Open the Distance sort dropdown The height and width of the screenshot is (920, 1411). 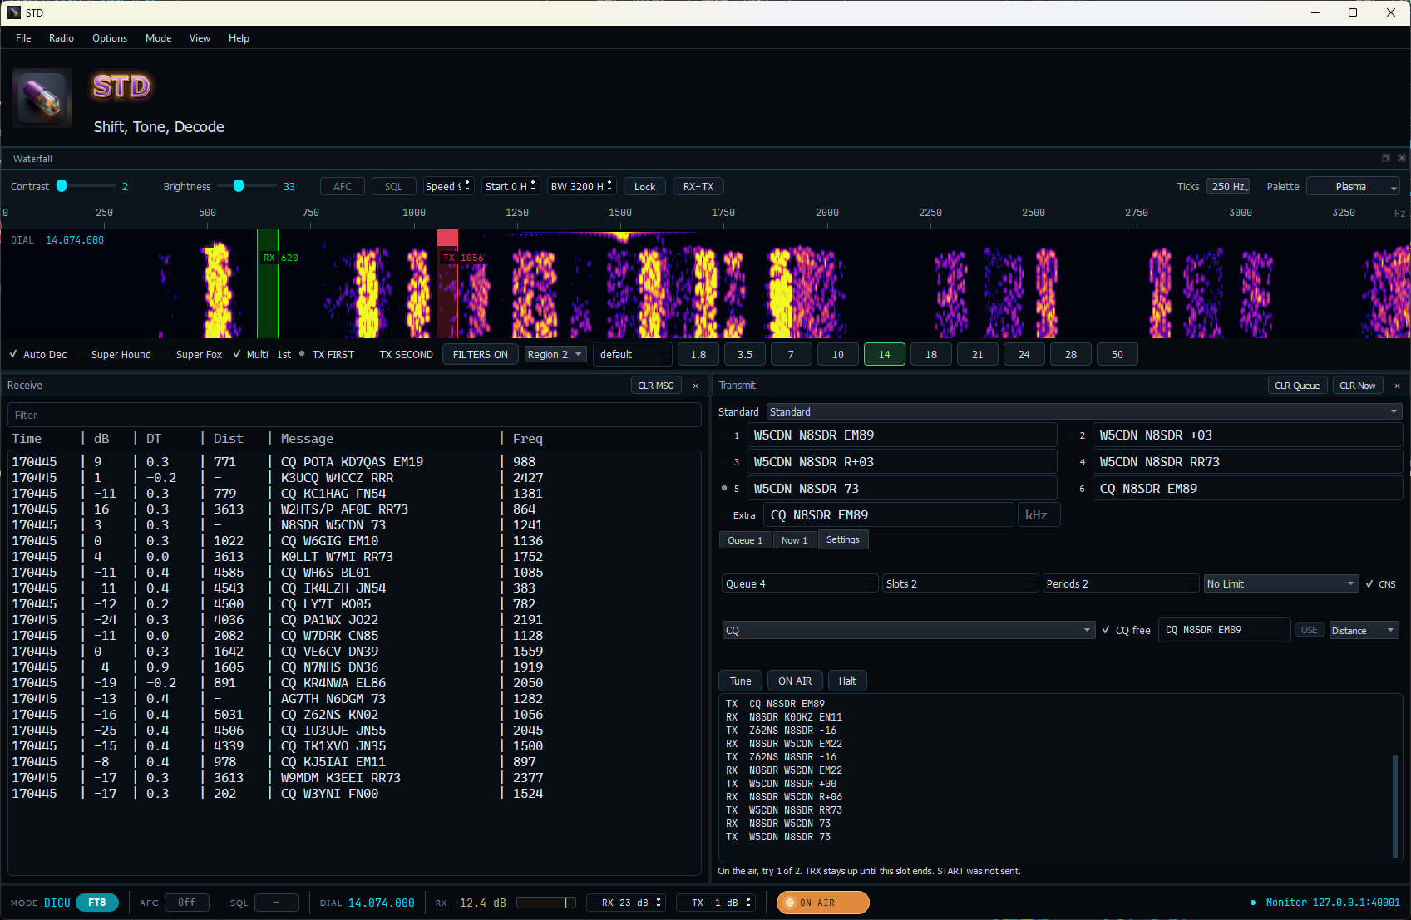point(1364,630)
